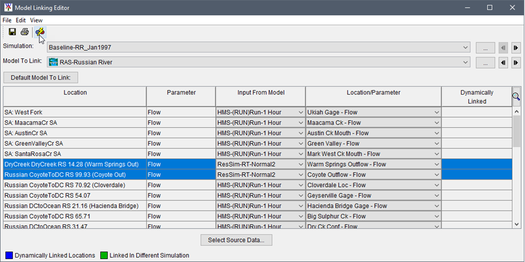Click the Flow parameter cell for SA: West Fork

[181, 112]
